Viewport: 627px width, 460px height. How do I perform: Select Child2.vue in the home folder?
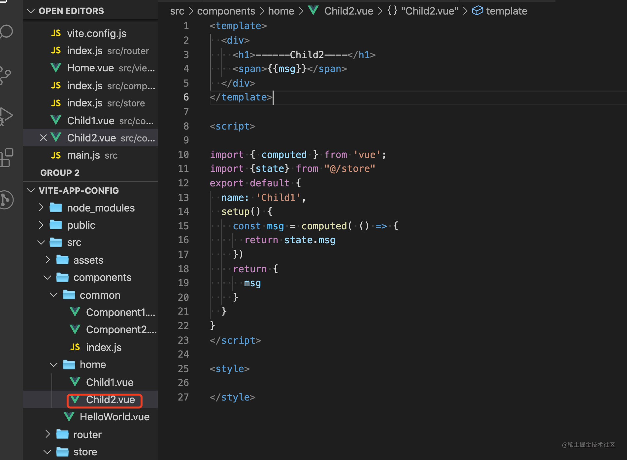pyautogui.click(x=90, y=400)
